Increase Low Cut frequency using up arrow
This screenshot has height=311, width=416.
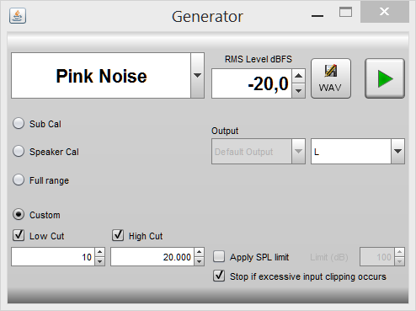99,252
